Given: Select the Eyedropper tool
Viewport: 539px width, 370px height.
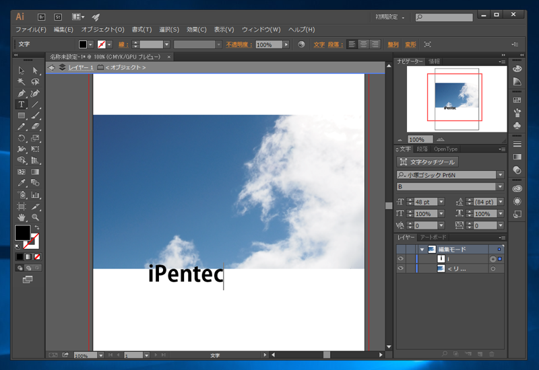Looking at the screenshot, I should (22, 182).
